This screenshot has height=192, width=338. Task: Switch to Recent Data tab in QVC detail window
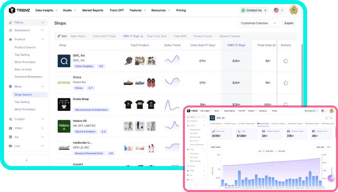pos(263,124)
